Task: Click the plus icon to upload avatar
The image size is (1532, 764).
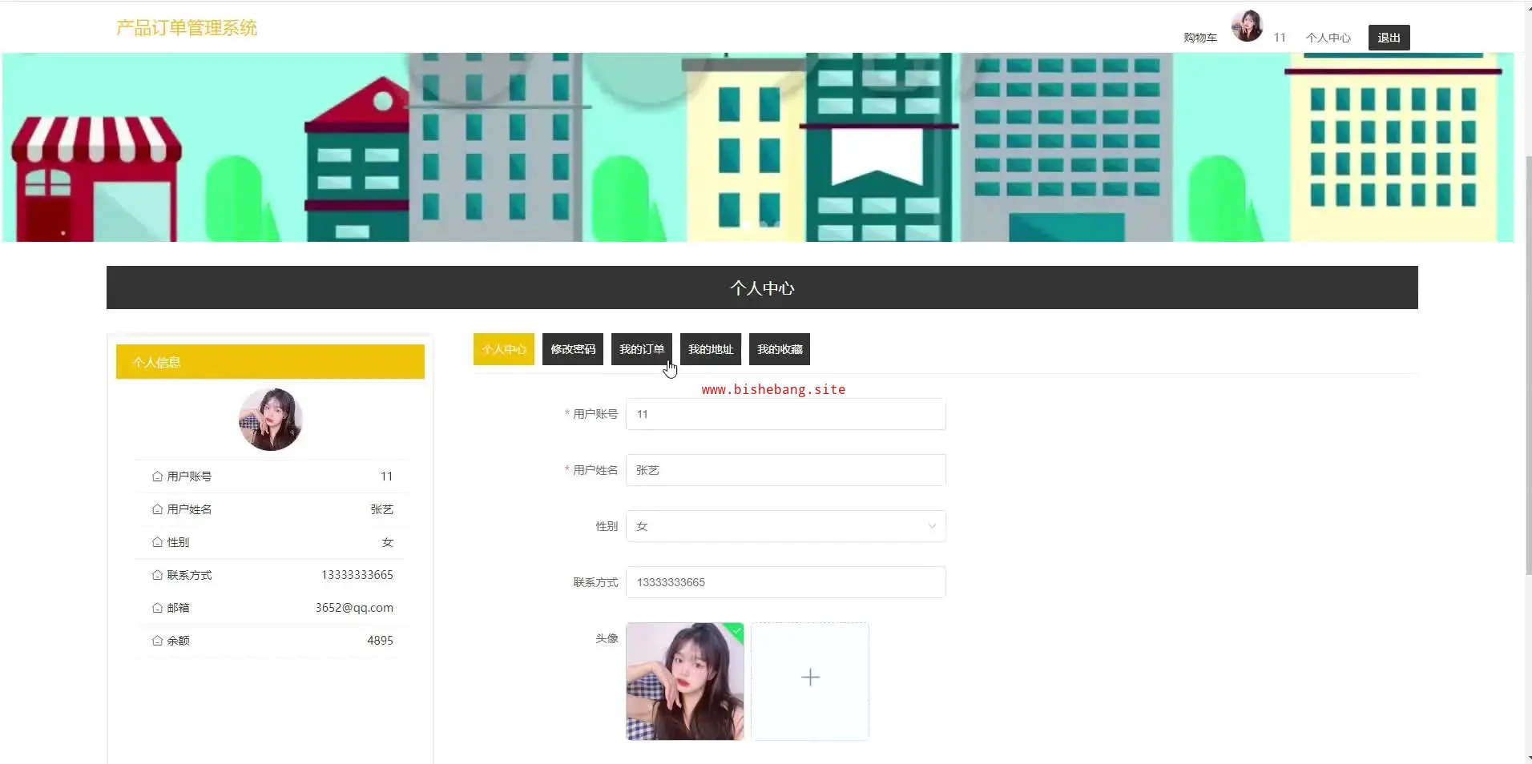Action: tap(810, 678)
